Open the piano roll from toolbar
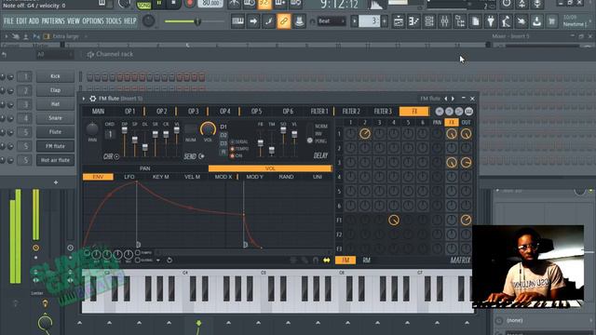Image resolution: width=596 pixels, height=335 pixels. point(413,21)
